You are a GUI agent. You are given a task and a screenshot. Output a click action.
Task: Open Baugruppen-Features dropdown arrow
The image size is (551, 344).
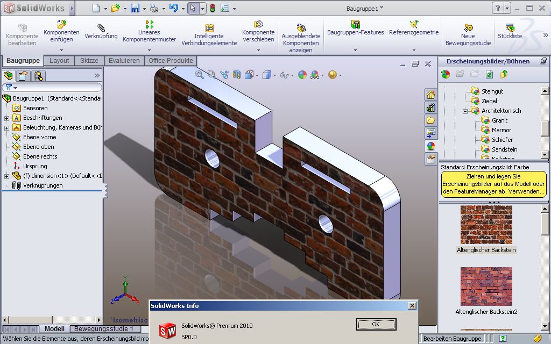pyautogui.click(x=355, y=50)
